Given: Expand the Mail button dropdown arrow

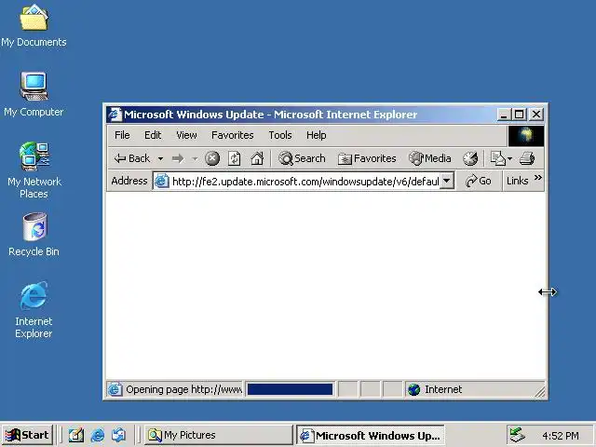Looking at the screenshot, I should [509, 158].
